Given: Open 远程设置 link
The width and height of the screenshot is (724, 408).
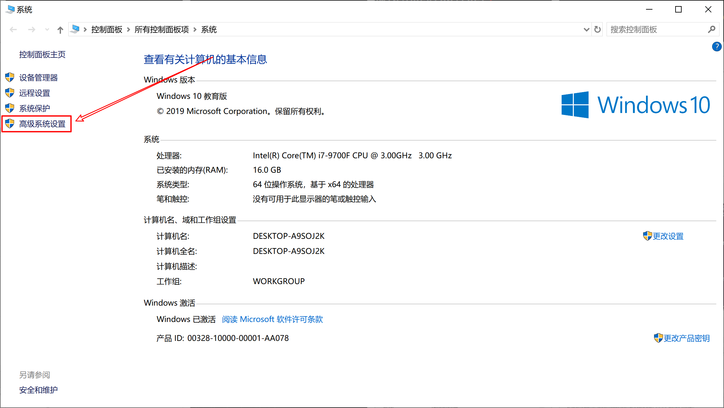Looking at the screenshot, I should [35, 93].
